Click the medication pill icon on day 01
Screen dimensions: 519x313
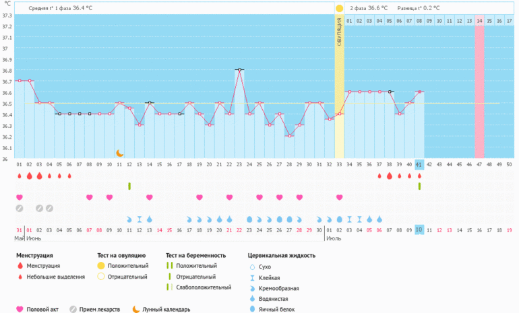pos(20,208)
